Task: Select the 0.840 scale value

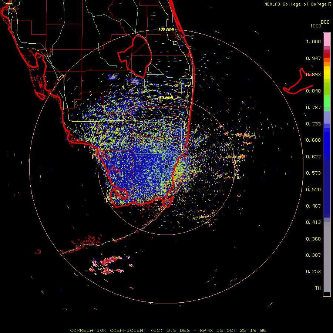Action: pos(313,91)
